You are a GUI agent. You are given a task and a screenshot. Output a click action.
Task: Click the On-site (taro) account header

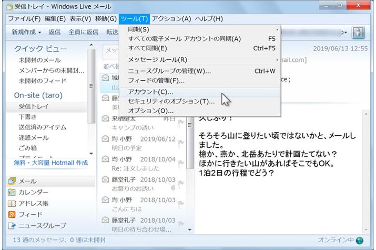(38, 95)
